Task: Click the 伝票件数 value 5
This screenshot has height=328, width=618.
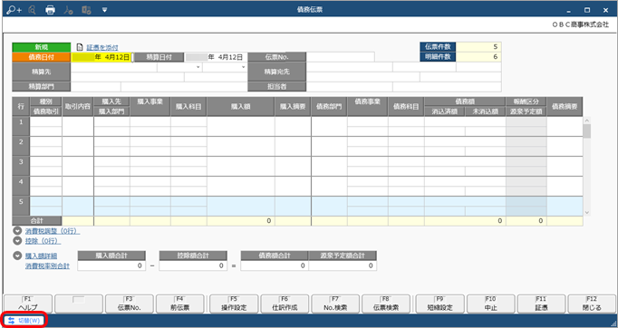Action: coord(478,46)
